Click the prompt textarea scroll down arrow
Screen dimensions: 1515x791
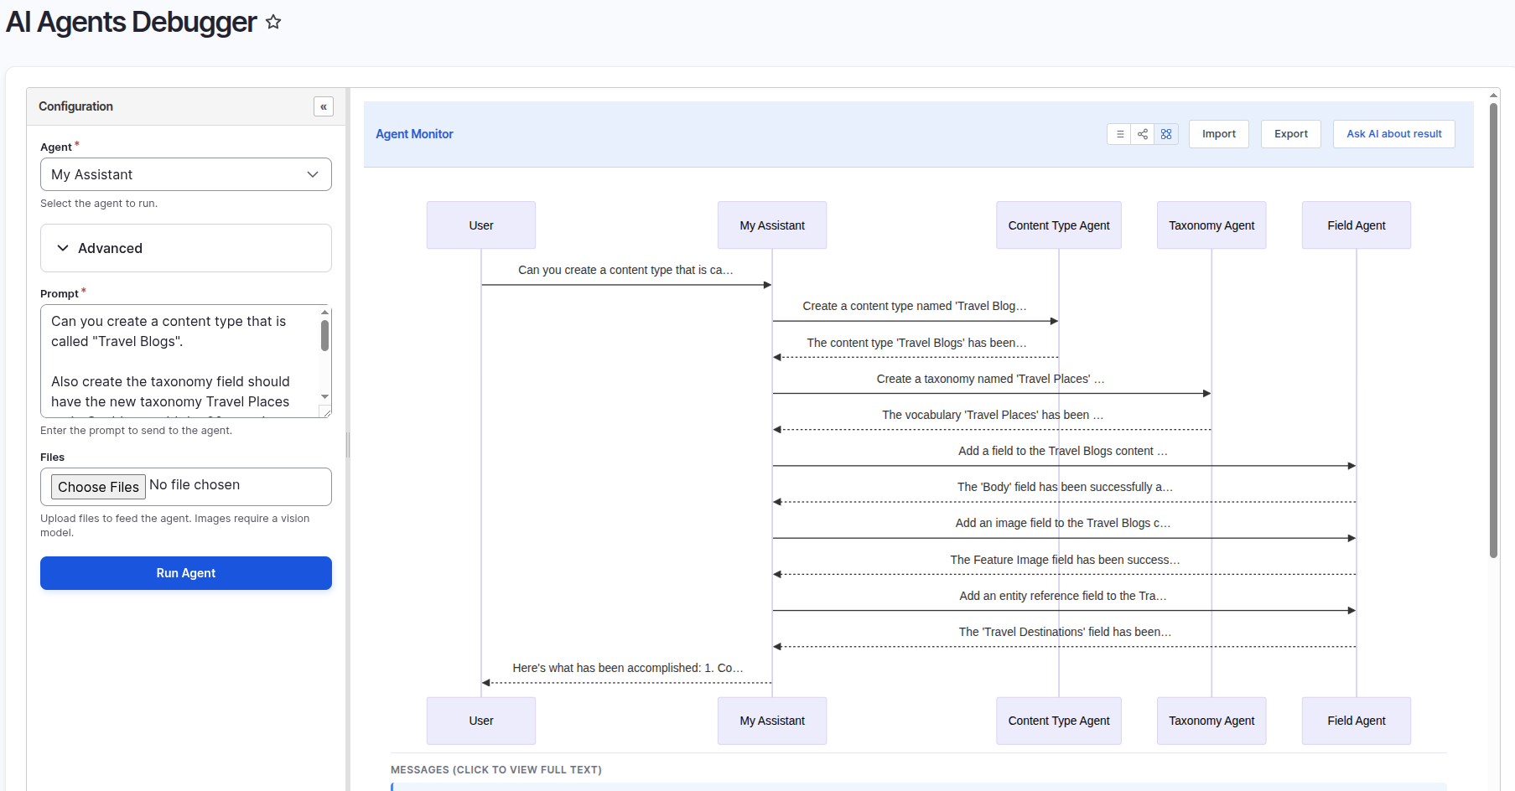325,396
